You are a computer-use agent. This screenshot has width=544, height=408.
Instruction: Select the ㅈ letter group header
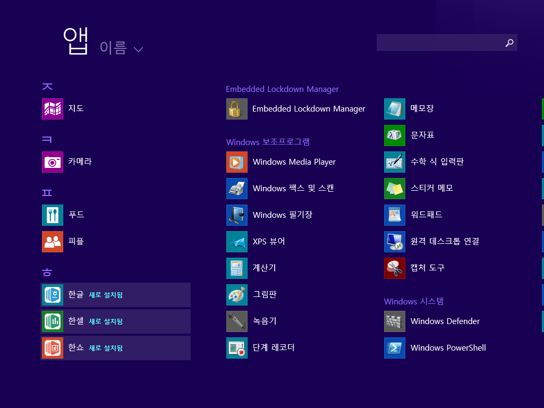click(x=47, y=86)
